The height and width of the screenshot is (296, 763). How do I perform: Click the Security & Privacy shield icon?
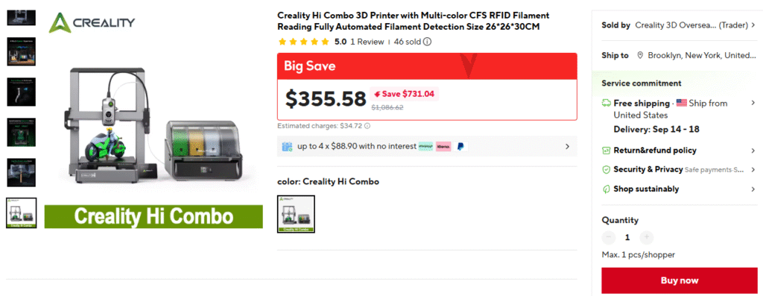(x=607, y=169)
